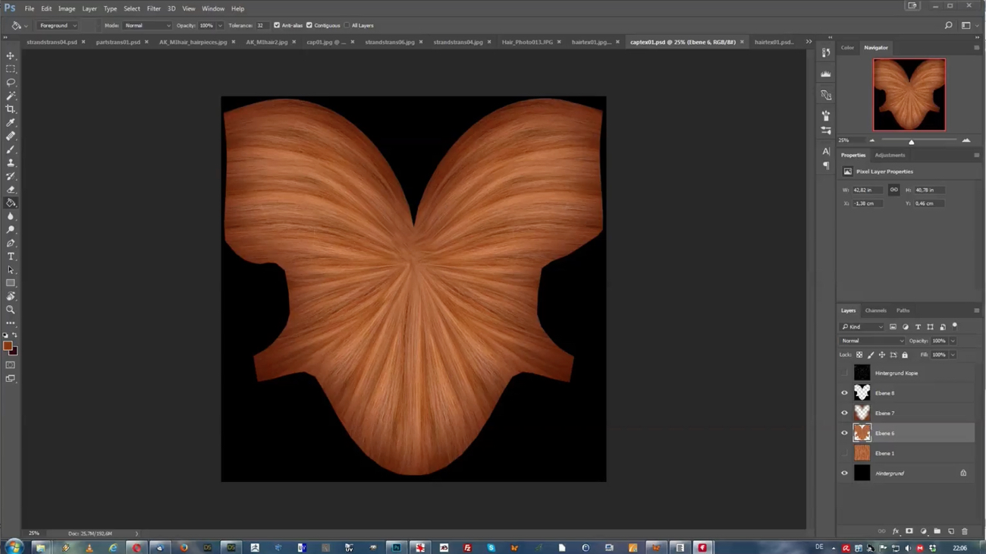Select the Move tool
The width and height of the screenshot is (986, 554).
point(11,55)
